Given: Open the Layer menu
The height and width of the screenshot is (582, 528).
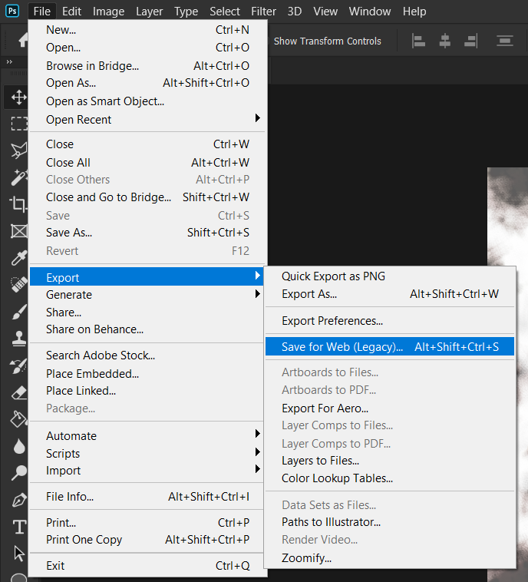Looking at the screenshot, I should pos(149,12).
